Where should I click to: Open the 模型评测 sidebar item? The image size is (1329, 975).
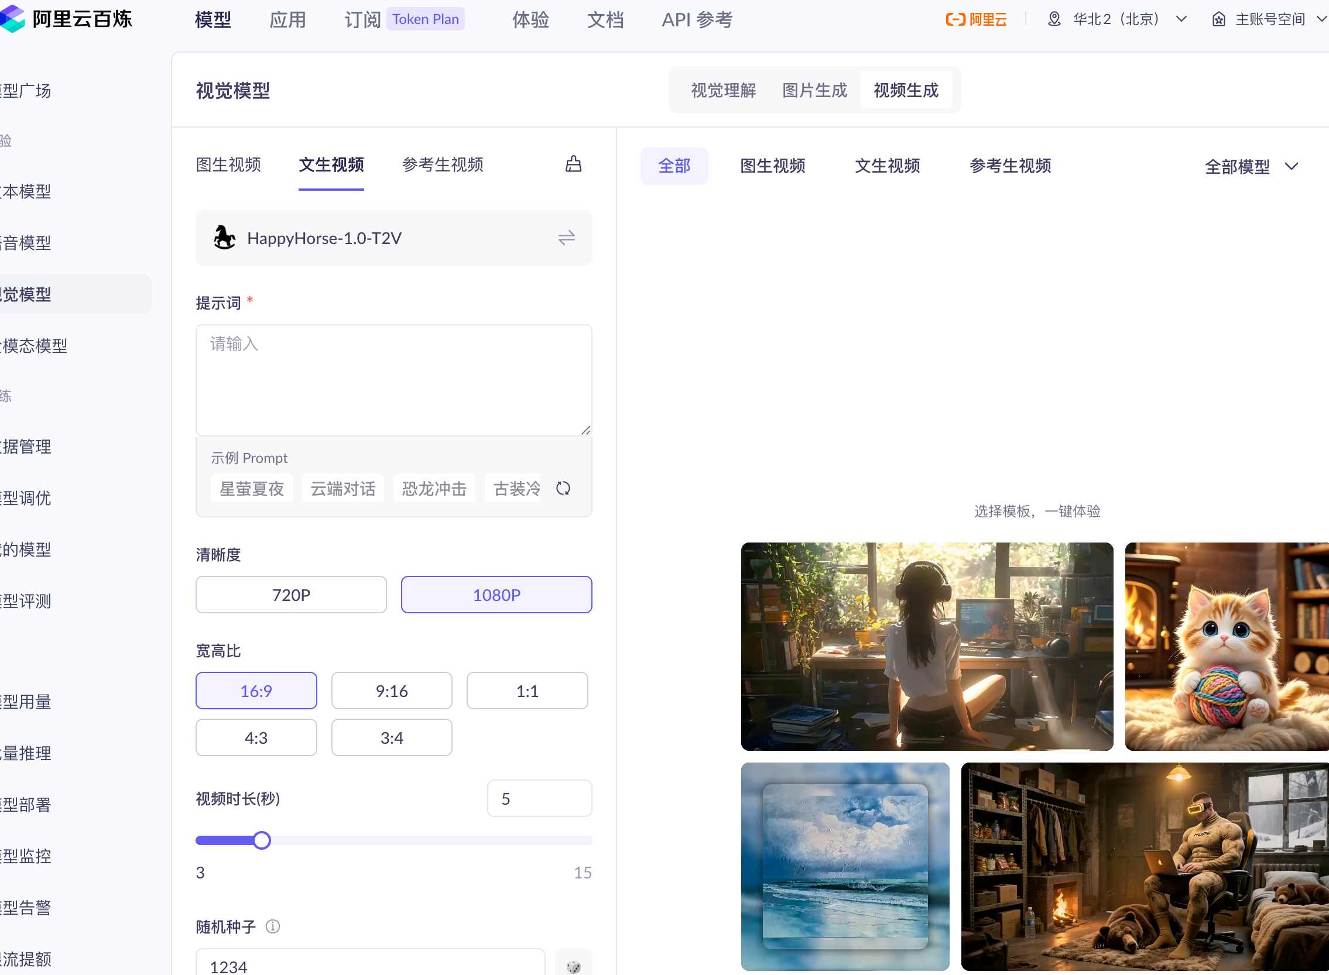tap(26, 601)
